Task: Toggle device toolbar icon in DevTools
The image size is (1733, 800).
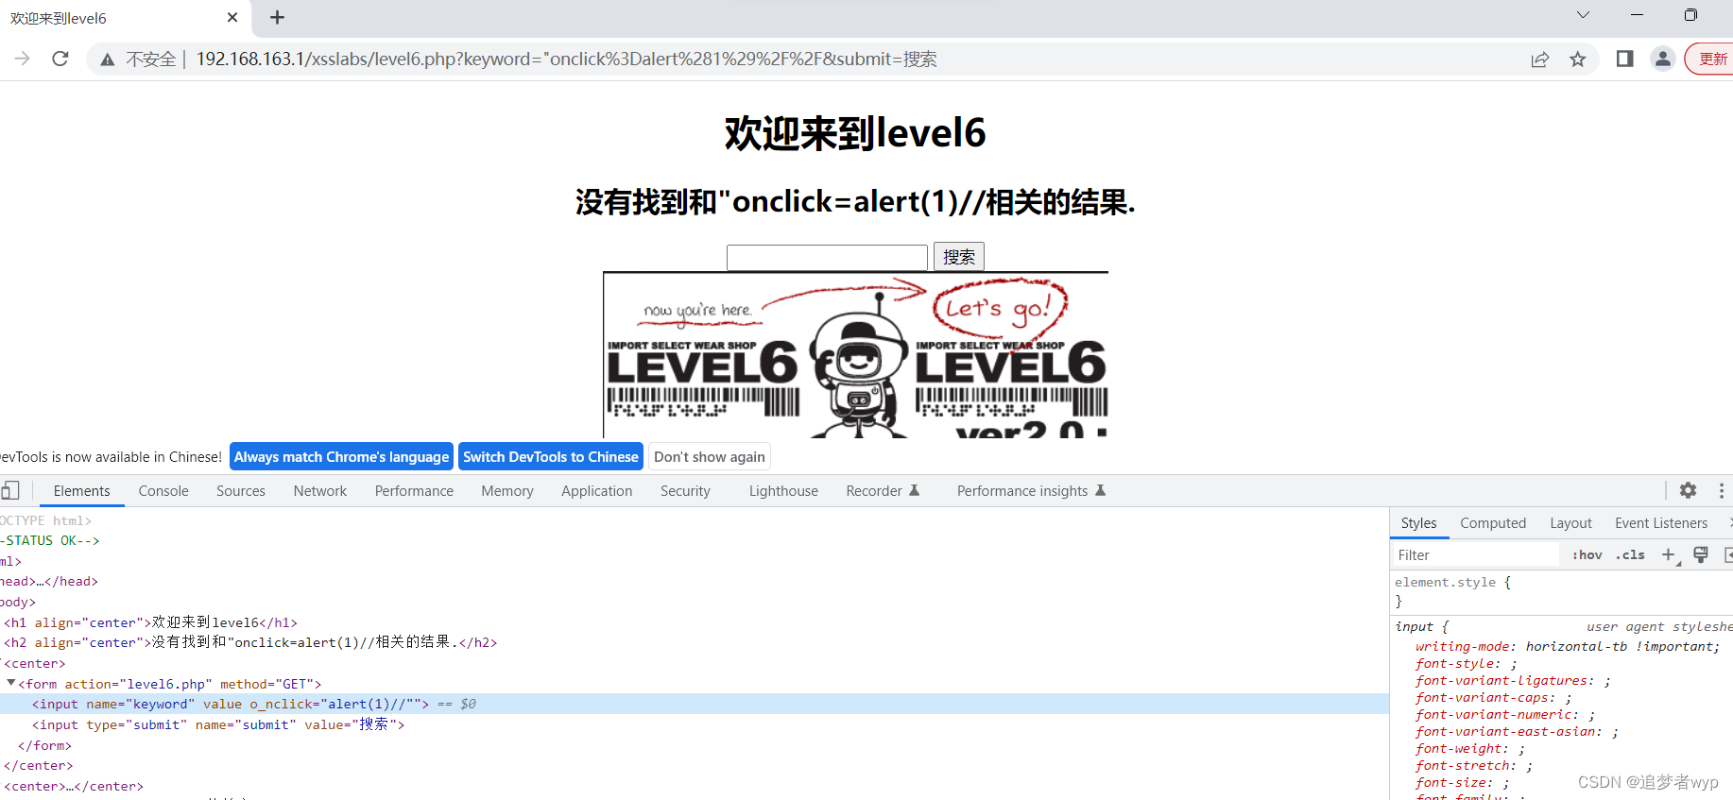Action: 10,490
